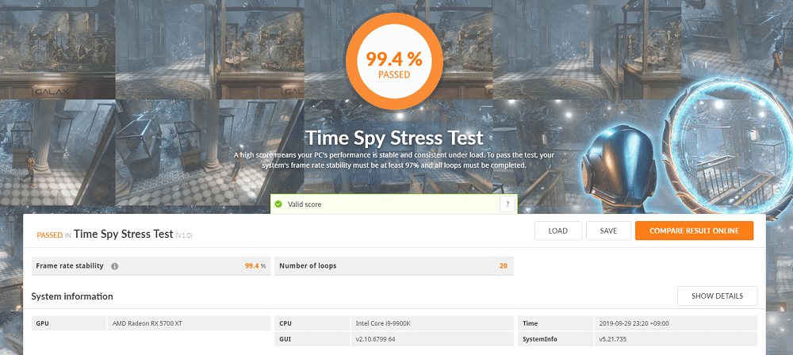Click the Frame rate stability info icon
The width and height of the screenshot is (793, 355).
coord(114,266)
